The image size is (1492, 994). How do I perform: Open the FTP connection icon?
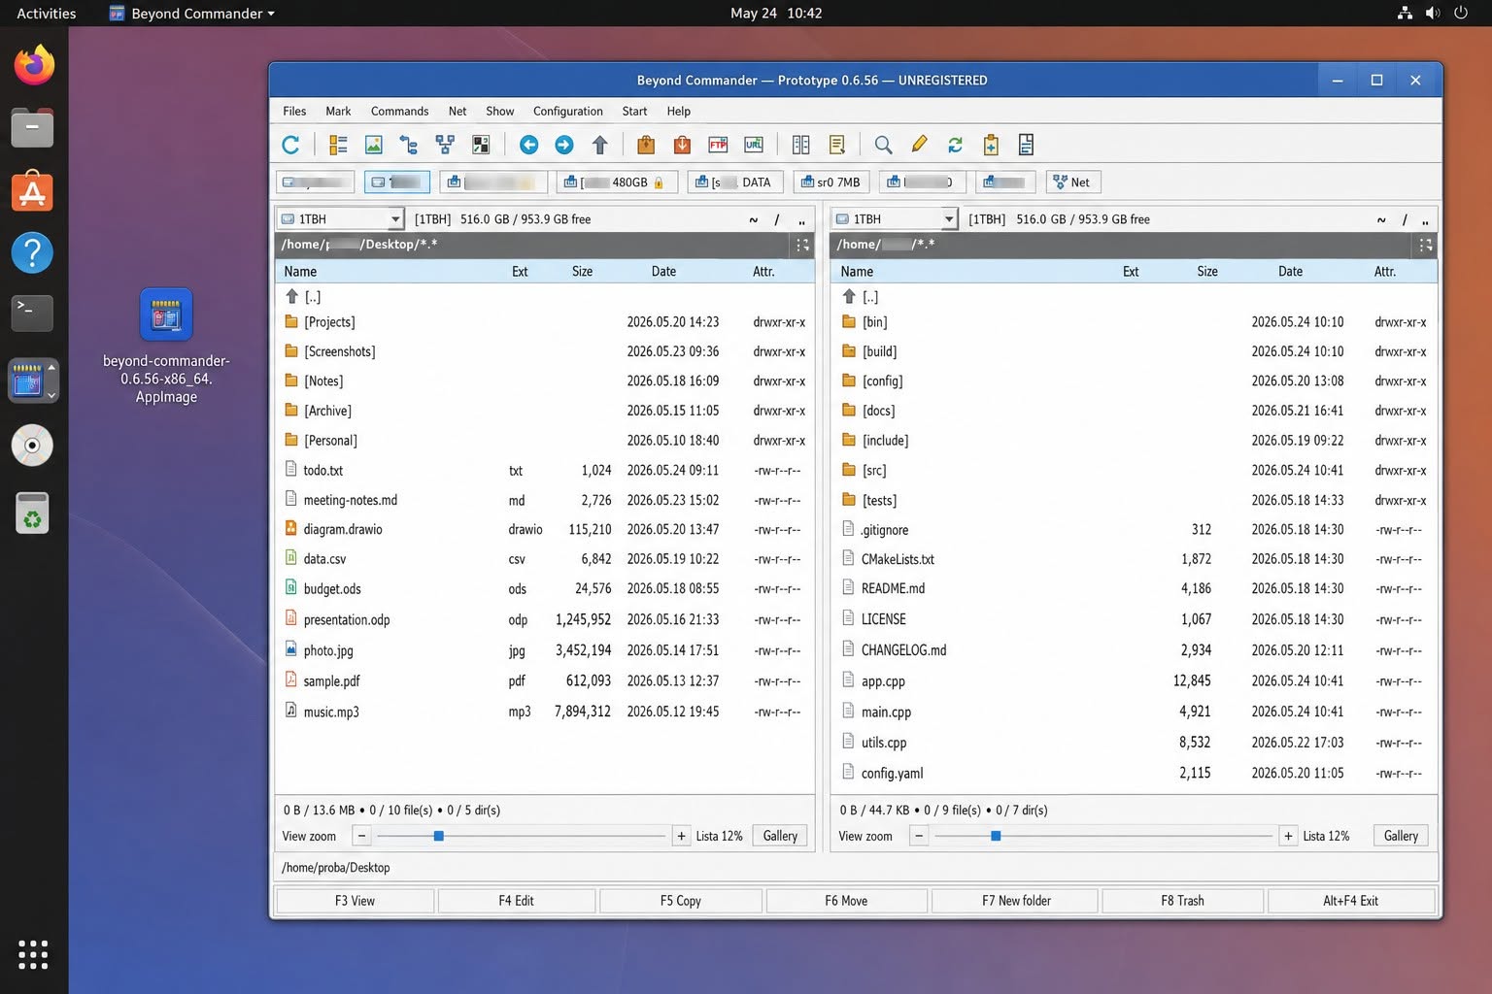point(718,146)
